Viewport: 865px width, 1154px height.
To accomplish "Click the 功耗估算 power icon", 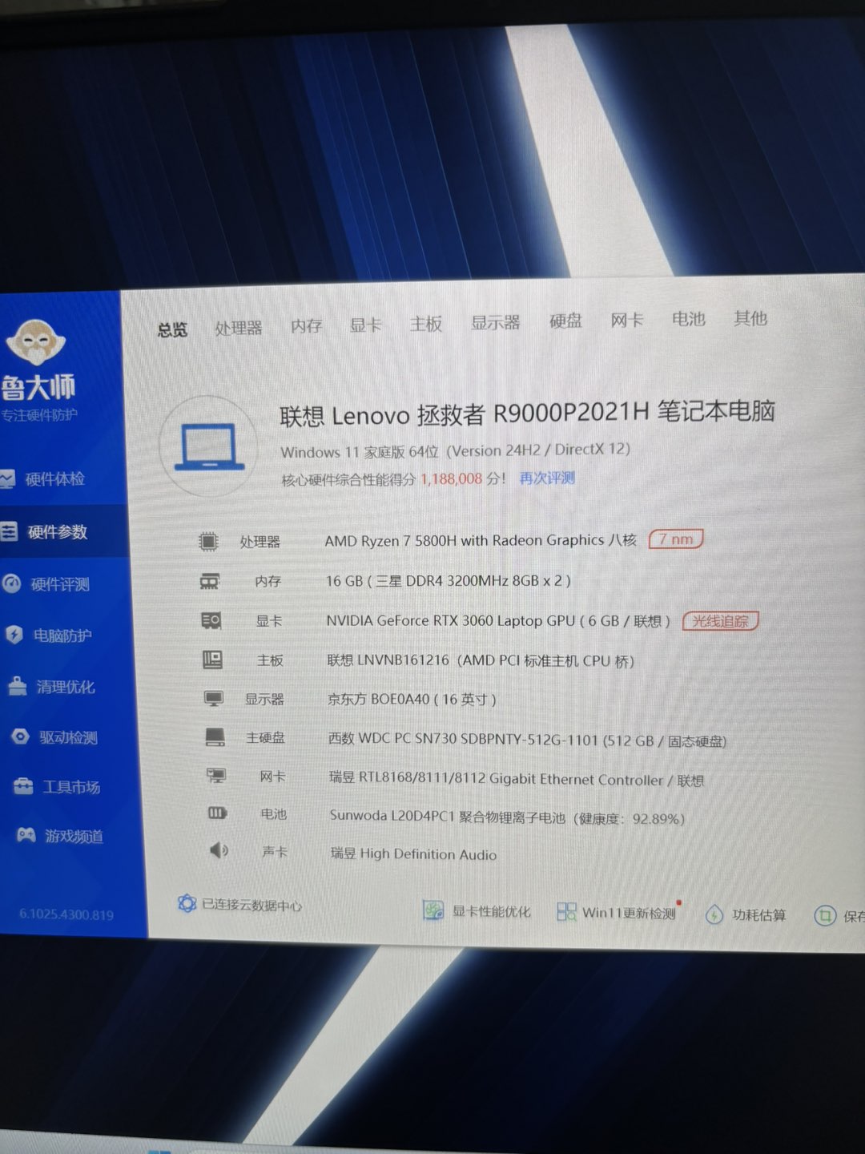I will [x=714, y=914].
